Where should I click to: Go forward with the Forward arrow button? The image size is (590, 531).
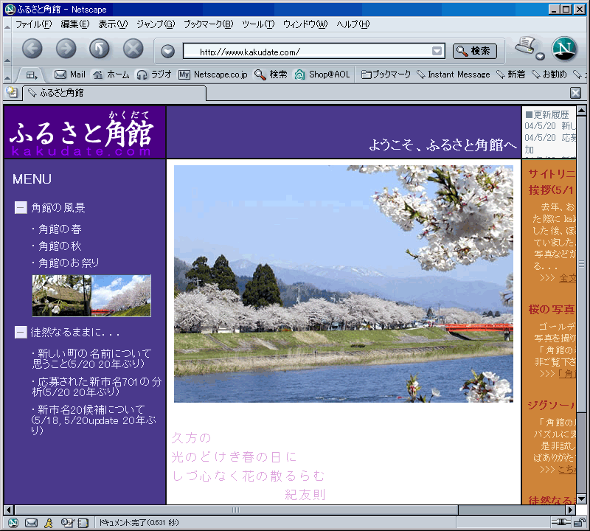[x=66, y=49]
